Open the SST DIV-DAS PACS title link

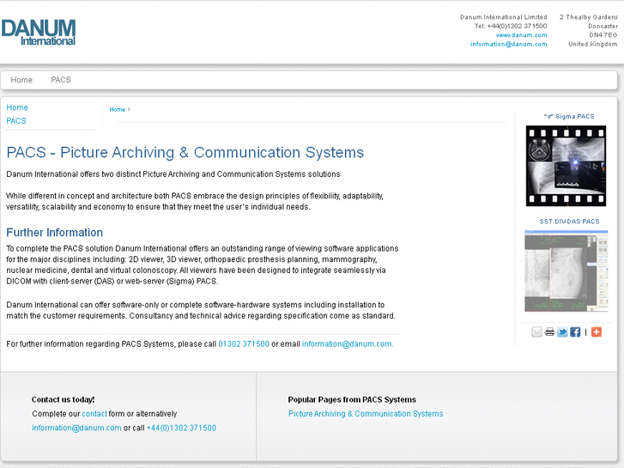click(569, 222)
